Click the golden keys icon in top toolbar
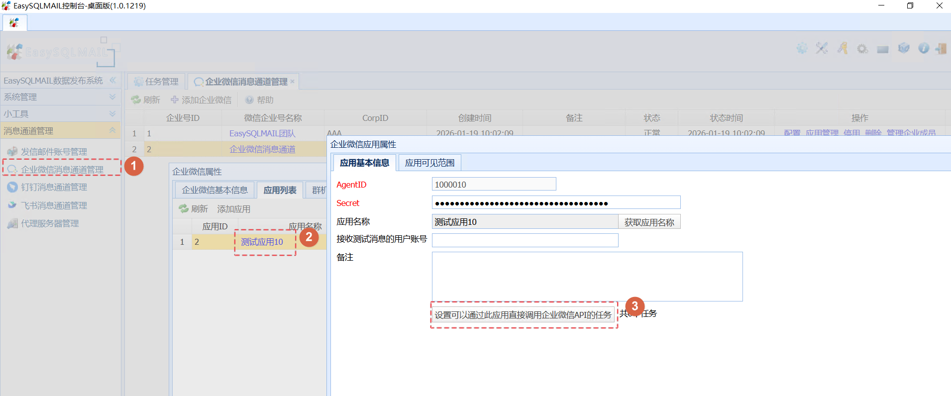The width and height of the screenshot is (951, 396). [x=842, y=48]
